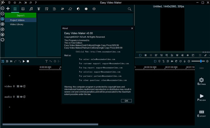Click the compass-shaped icon in the title bar

20,2
